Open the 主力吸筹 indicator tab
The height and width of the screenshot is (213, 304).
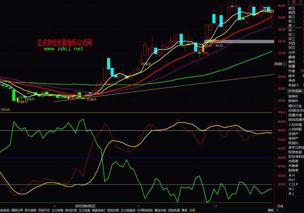58,210
